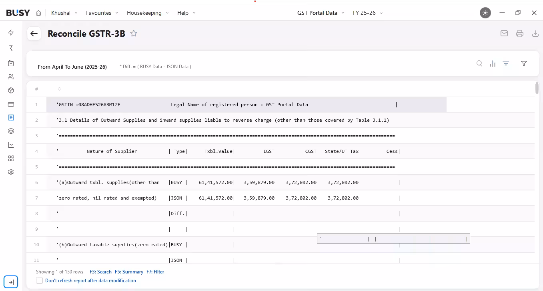Click the 61,41,572.00 value in BUSY row
The width and height of the screenshot is (543, 291).
pyautogui.click(x=216, y=182)
